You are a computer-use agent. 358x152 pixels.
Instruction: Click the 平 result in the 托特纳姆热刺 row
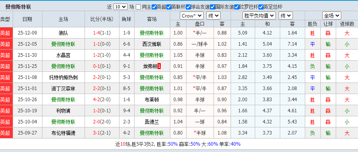[x=312, y=78]
